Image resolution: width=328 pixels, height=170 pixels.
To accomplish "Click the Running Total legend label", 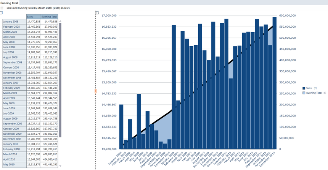I will click(x=314, y=93).
